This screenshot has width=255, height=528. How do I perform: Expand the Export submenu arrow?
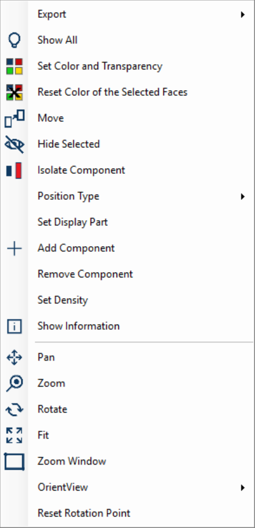(242, 14)
